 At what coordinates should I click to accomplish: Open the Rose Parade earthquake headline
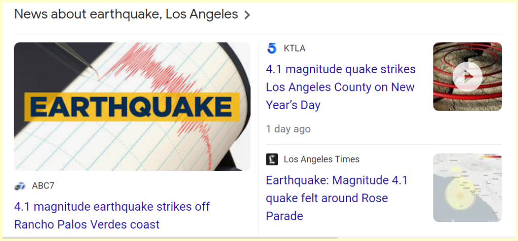336,198
